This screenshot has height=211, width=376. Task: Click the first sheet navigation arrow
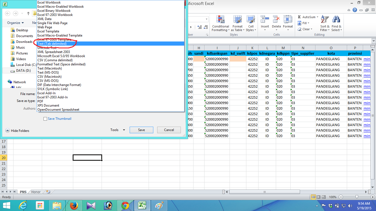point(3,192)
